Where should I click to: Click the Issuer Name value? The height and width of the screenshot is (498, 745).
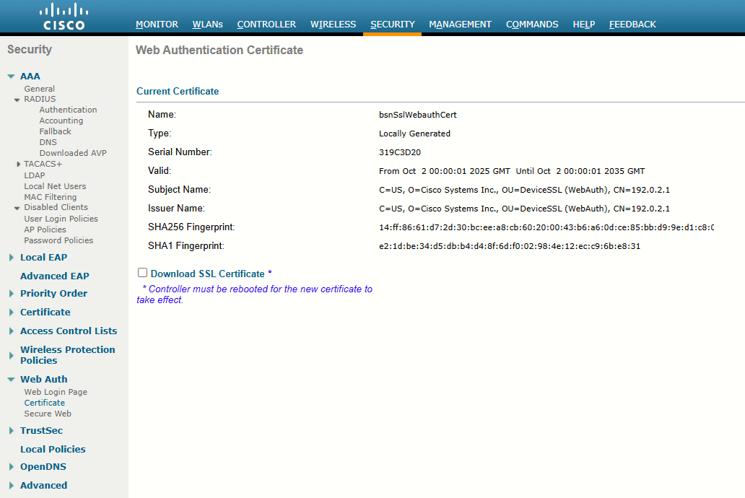coord(524,209)
